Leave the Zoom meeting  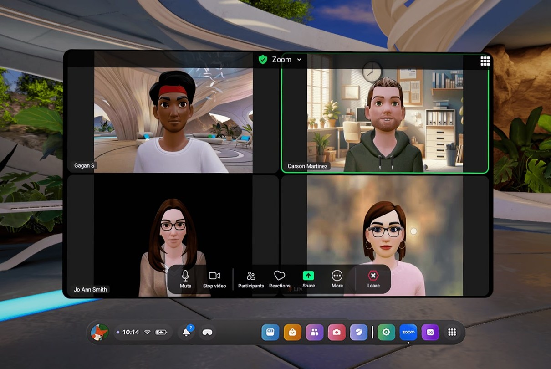click(x=373, y=278)
